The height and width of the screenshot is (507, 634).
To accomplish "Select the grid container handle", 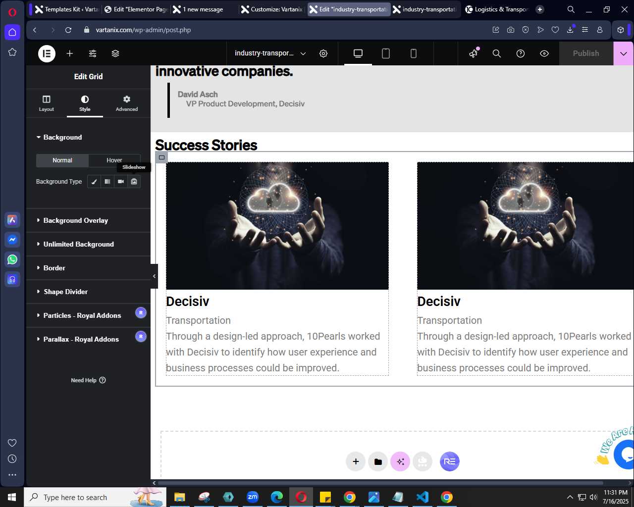I will pos(161,157).
